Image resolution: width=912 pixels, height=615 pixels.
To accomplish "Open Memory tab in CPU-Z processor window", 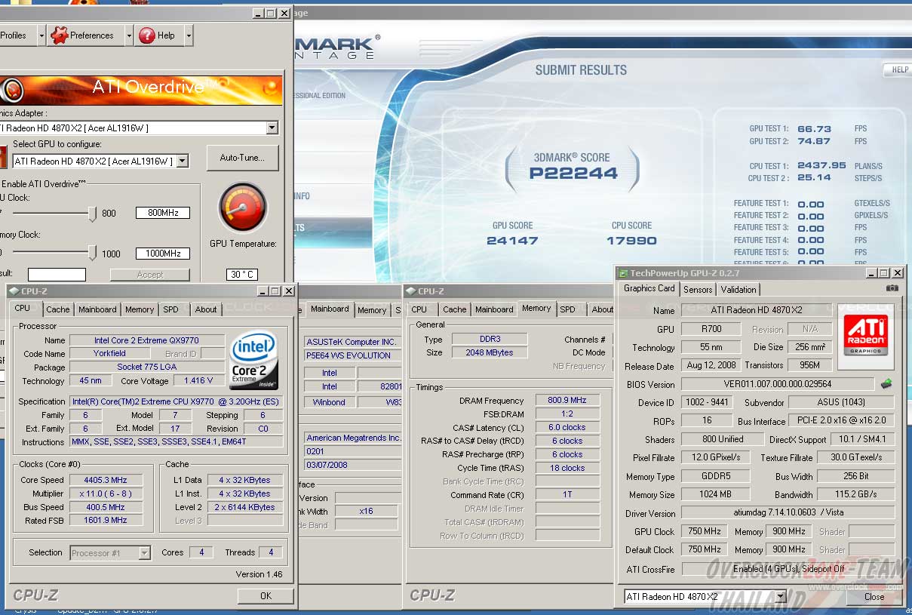I will pos(140,309).
